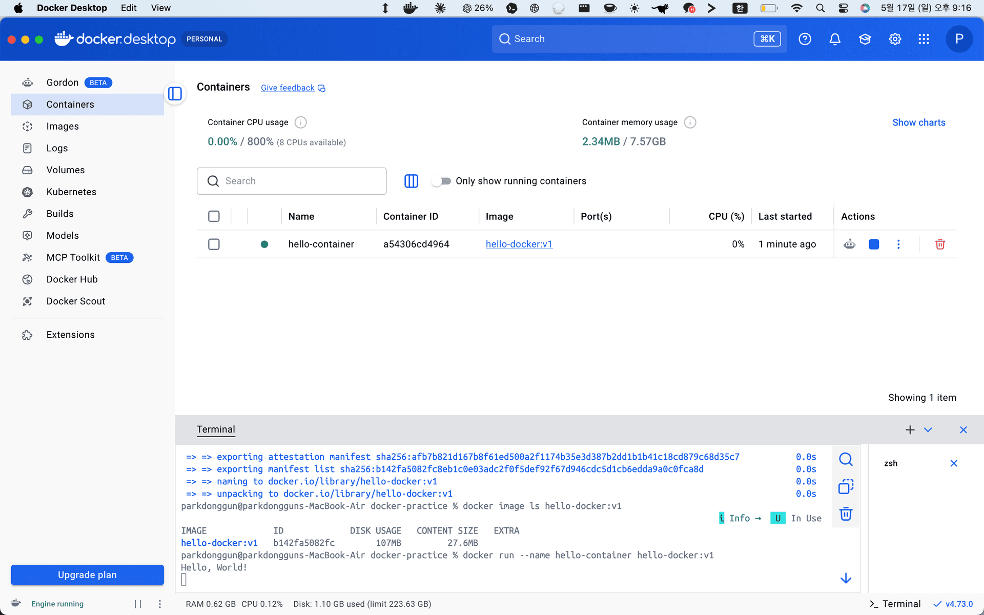Check version v4.73.0 update status
The image size is (984, 615).
pos(953,604)
